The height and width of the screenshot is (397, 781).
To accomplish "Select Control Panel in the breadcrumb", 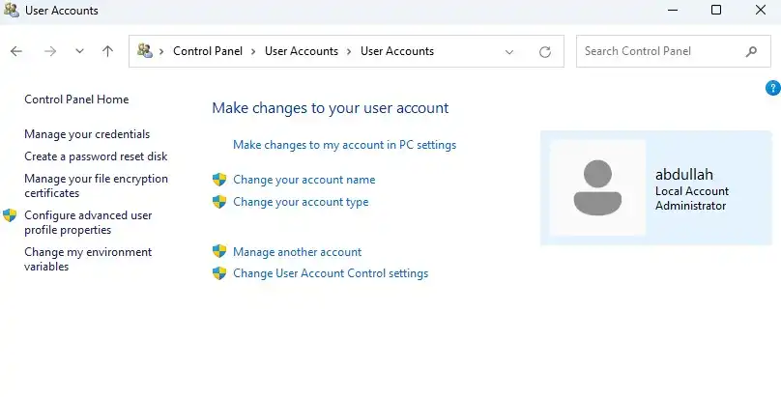I will coord(208,51).
